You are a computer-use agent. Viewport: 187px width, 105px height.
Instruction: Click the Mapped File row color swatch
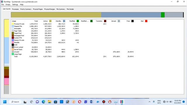point(13,26)
